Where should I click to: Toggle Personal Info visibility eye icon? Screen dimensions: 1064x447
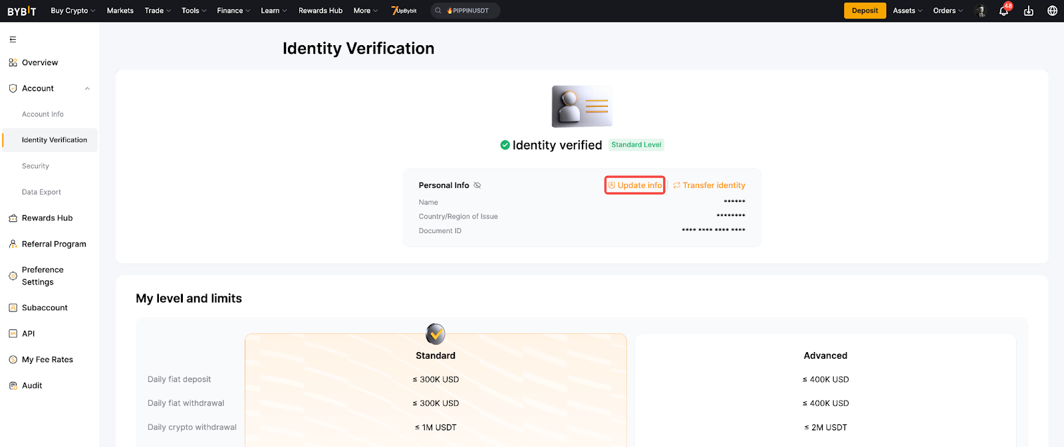tap(477, 185)
